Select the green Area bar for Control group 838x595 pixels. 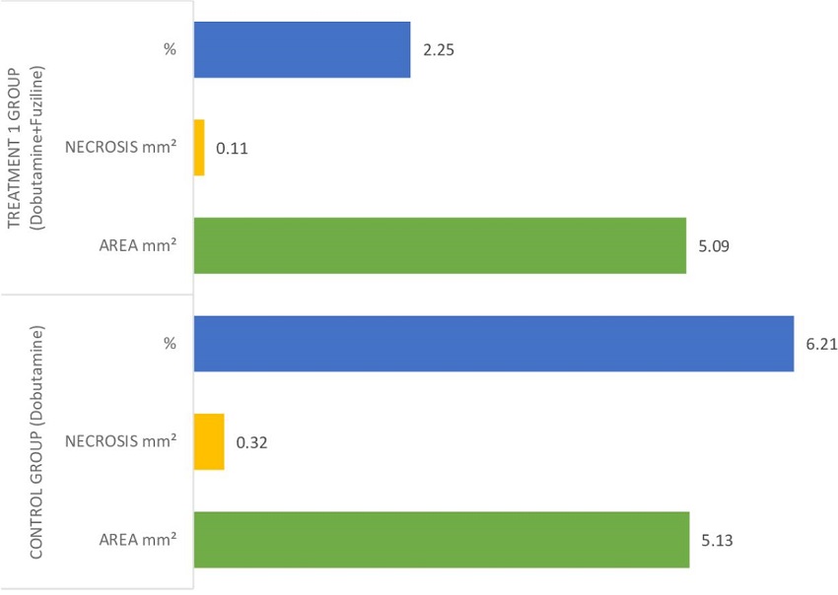tap(442, 540)
